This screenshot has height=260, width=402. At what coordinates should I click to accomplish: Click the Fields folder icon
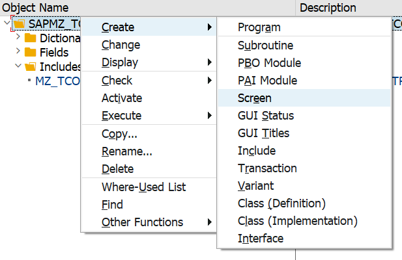(x=30, y=52)
